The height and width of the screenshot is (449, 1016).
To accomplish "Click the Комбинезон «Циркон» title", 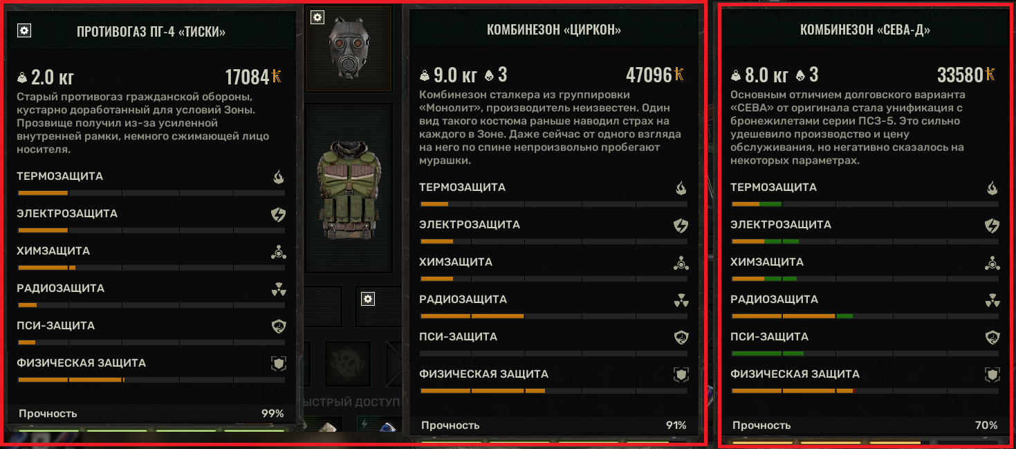I will click(553, 30).
